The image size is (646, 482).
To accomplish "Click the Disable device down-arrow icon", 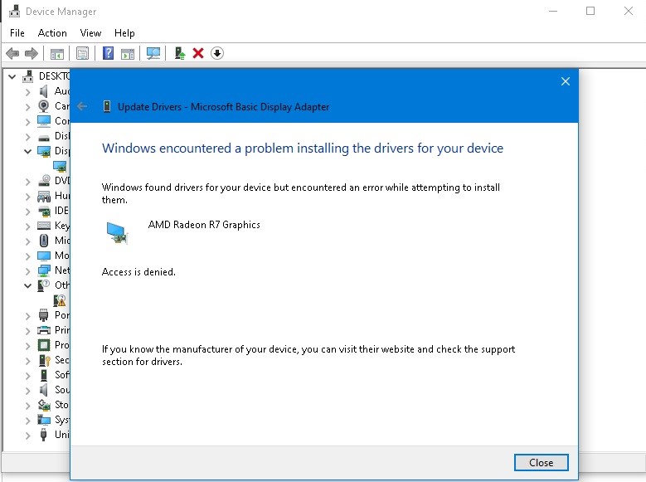I will [217, 53].
